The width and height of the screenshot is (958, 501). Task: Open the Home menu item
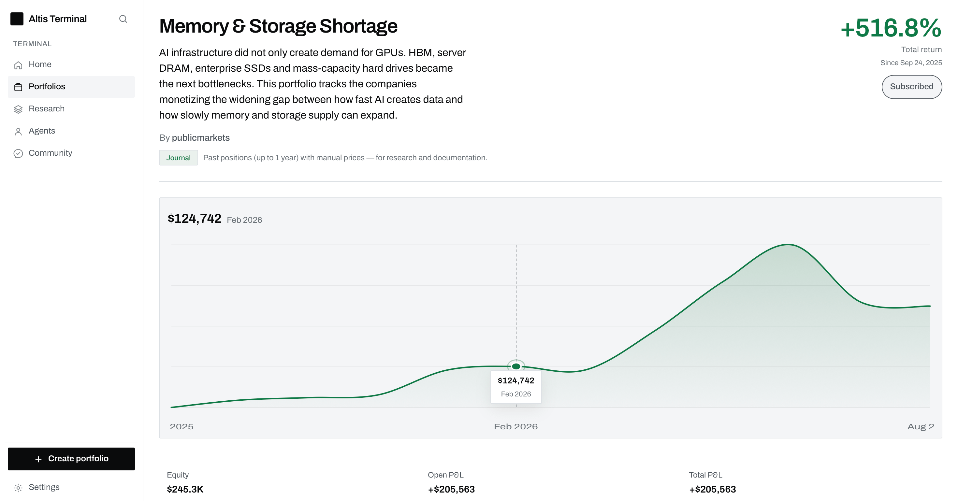71,64
